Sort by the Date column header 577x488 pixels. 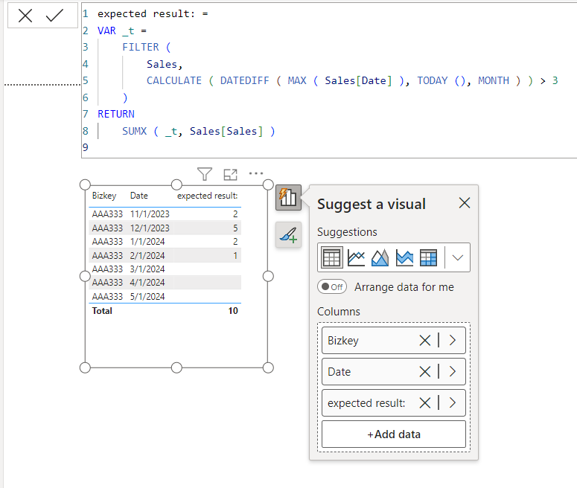click(138, 196)
